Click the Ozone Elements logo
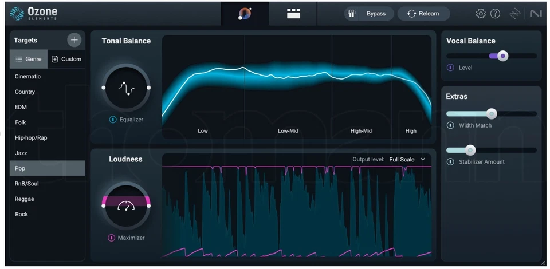This screenshot has height=269, width=550. pos(34,13)
